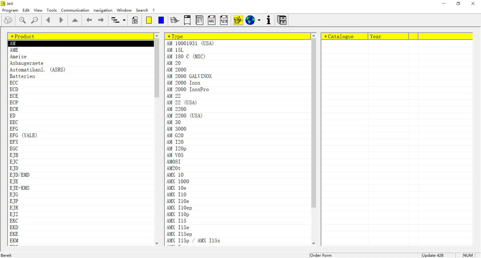This screenshot has width=481, height=258.
Task: Click the printer icon in toolbar
Action: tap(8, 20)
